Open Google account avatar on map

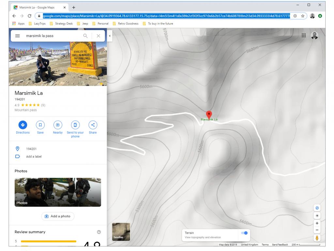pos(314,35)
